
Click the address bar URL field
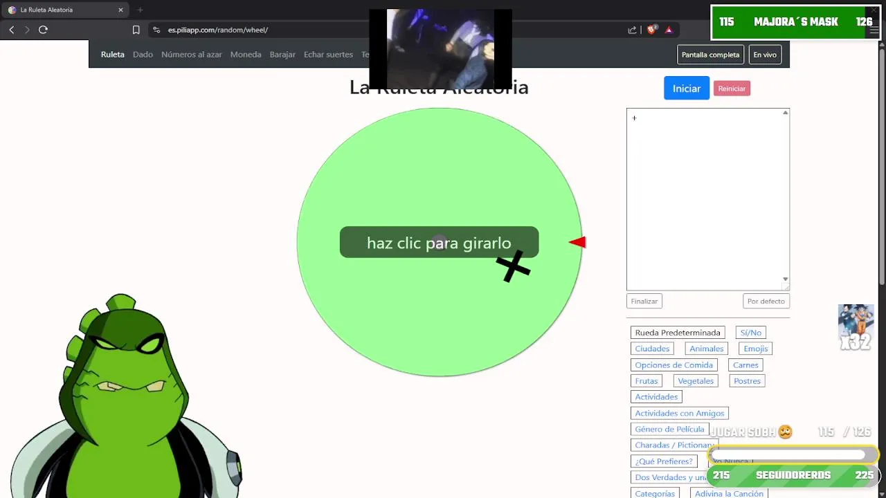pyautogui.click(x=388, y=30)
